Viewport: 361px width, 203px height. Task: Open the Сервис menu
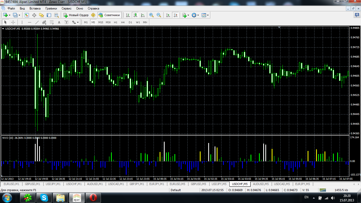[x=67, y=8]
